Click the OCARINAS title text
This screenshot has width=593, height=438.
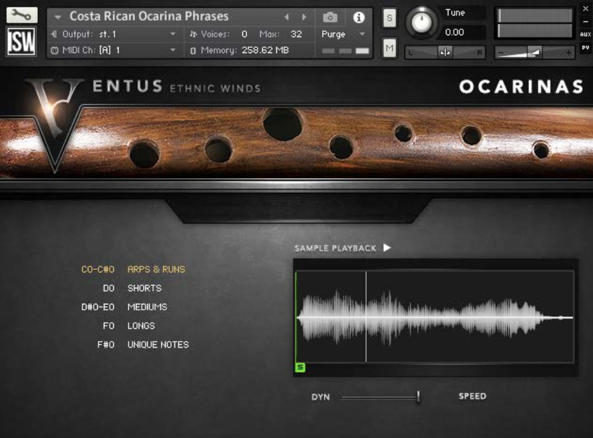522,86
